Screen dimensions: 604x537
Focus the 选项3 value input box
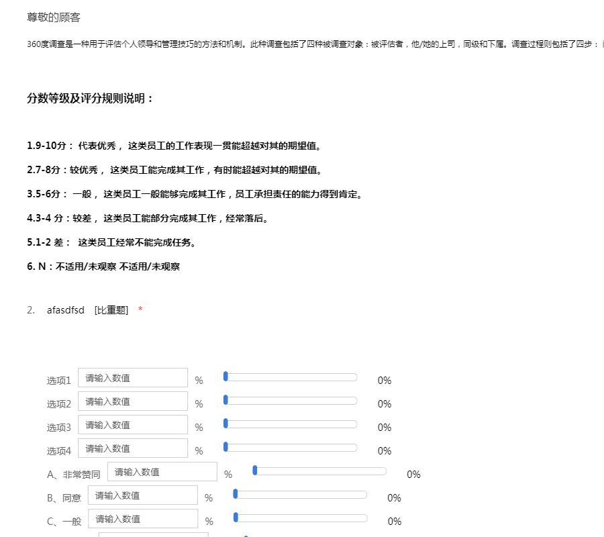click(133, 425)
